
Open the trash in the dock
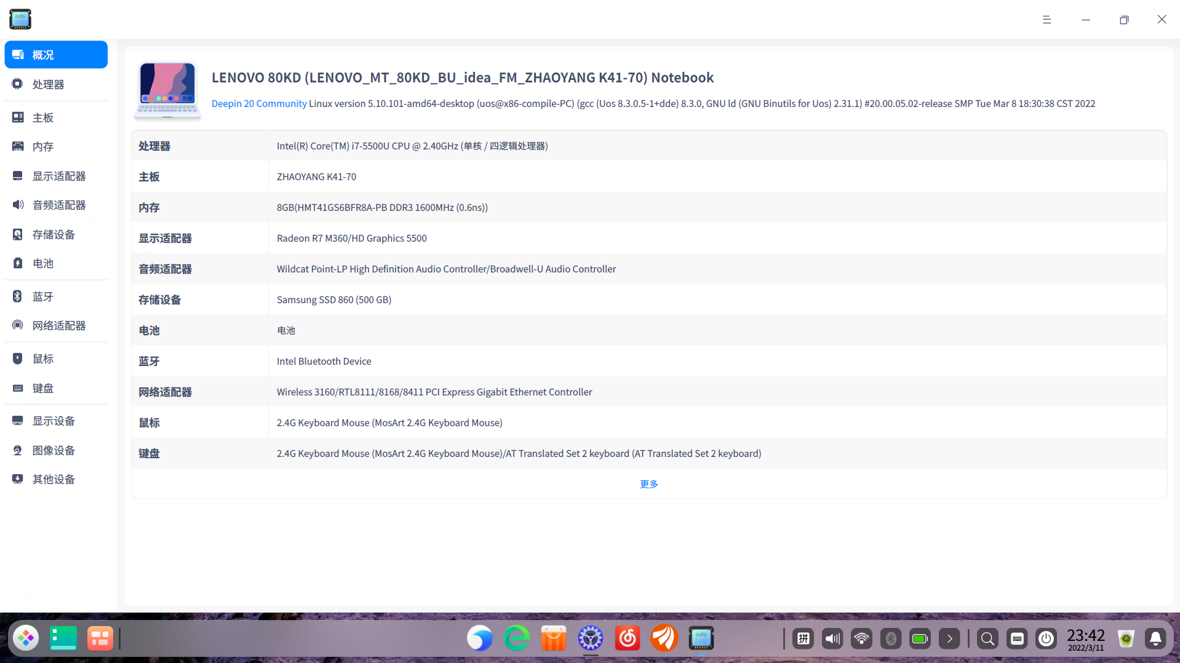tap(1126, 639)
